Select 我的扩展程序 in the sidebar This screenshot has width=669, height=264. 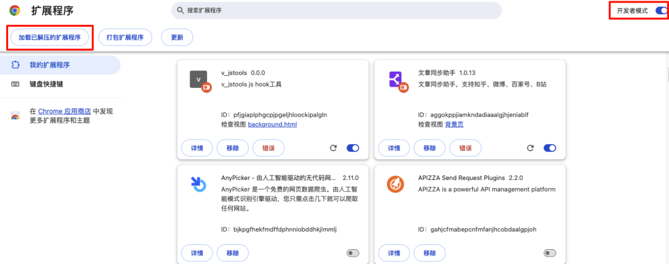click(x=50, y=65)
